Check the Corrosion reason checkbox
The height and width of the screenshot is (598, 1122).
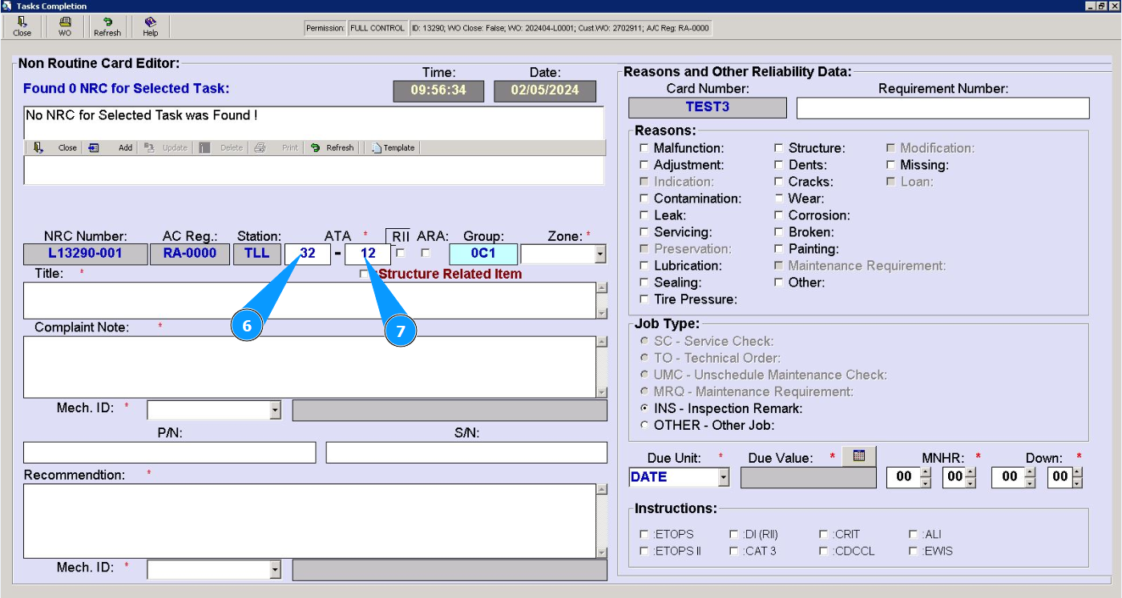(x=779, y=215)
